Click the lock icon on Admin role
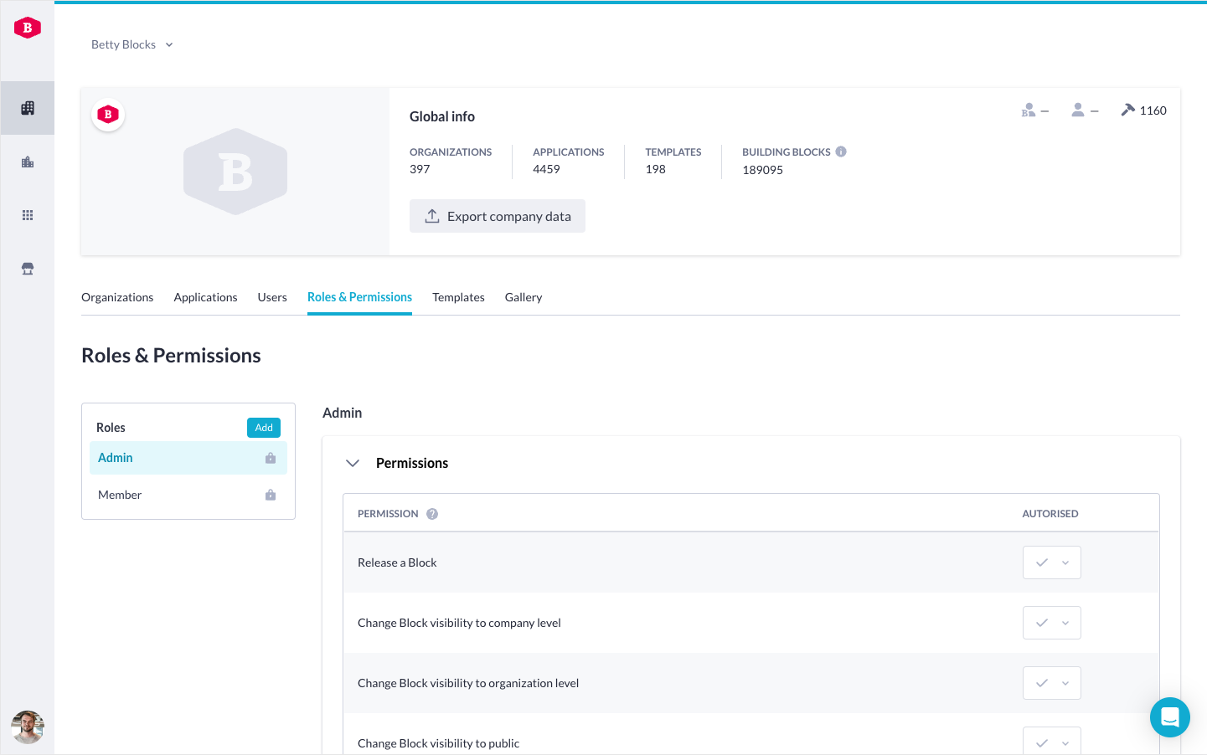This screenshot has width=1207, height=755. click(x=271, y=458)
